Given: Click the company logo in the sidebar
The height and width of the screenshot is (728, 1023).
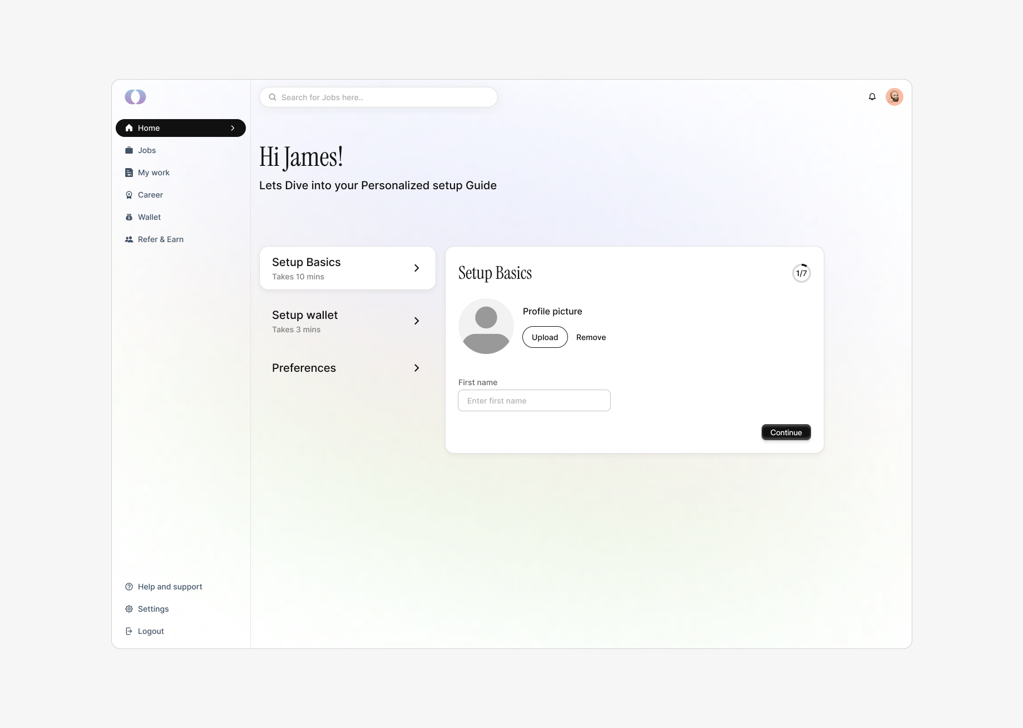Looking at the screenshot, I should tap(135, 96).
